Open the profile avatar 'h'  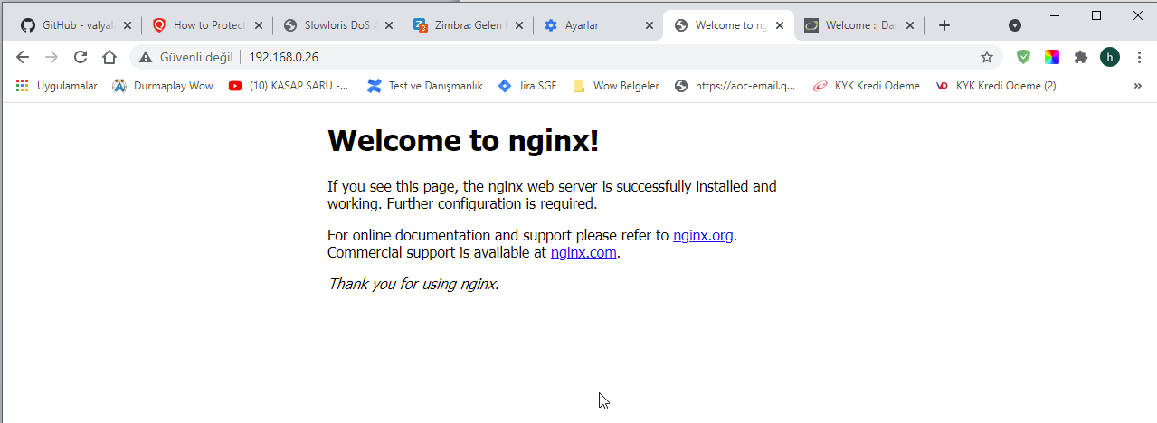click(x=1110, y=57)
